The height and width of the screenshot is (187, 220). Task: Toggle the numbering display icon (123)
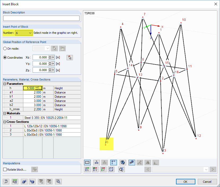click(87, 162)
